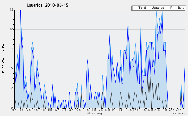Click the 'CC BY-SA 3.0' license text
This screenshot has height=116, width=188.
coord(178,114)
